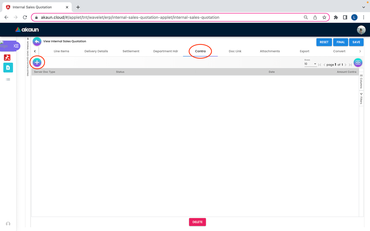Open the Settlement tab
Image resolution: width=370 pixels, height=231 pixels.
click(131, 51)
